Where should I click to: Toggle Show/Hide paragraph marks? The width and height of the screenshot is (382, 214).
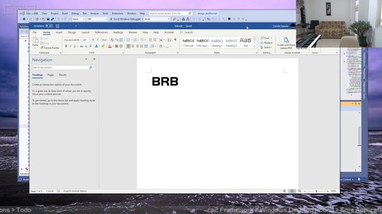(175, 40)
